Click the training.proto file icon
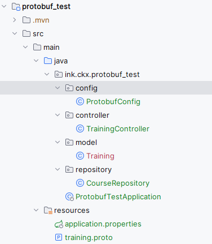The width and height of the screenshot is (212, 244). pyautogui.click(x=59, y=237)
